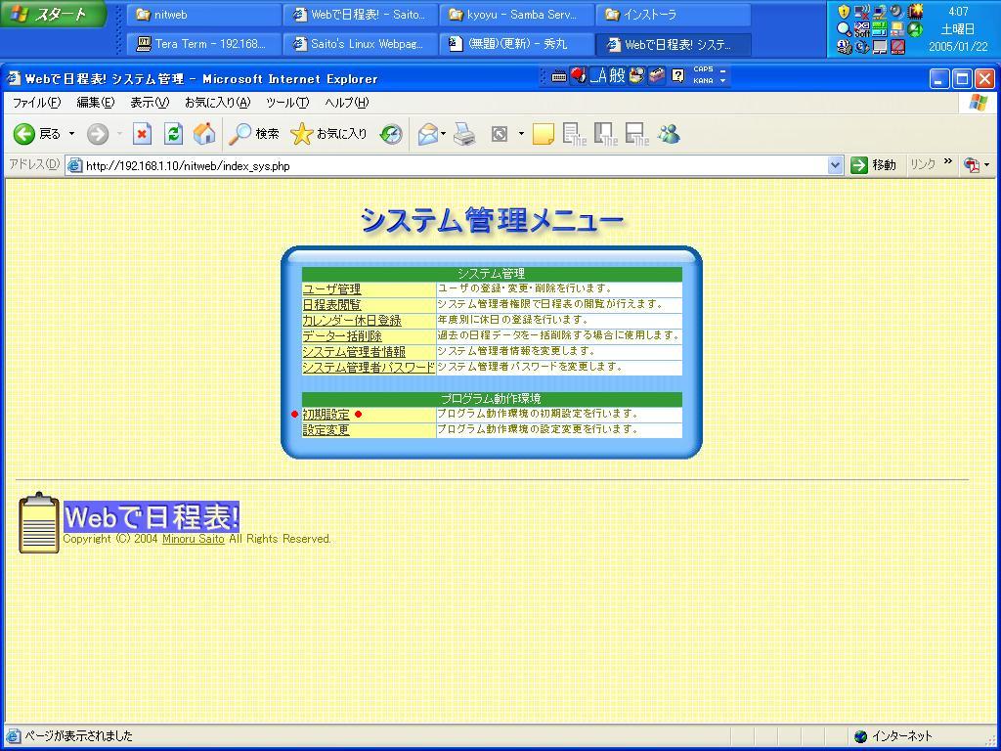Click the Minoru Saito copyright link

pyautogui.click(x=193, y=539)
